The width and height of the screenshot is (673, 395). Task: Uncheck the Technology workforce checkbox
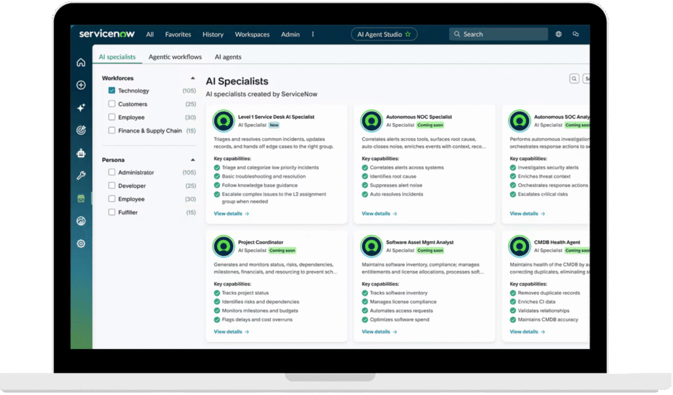[112, 91]
